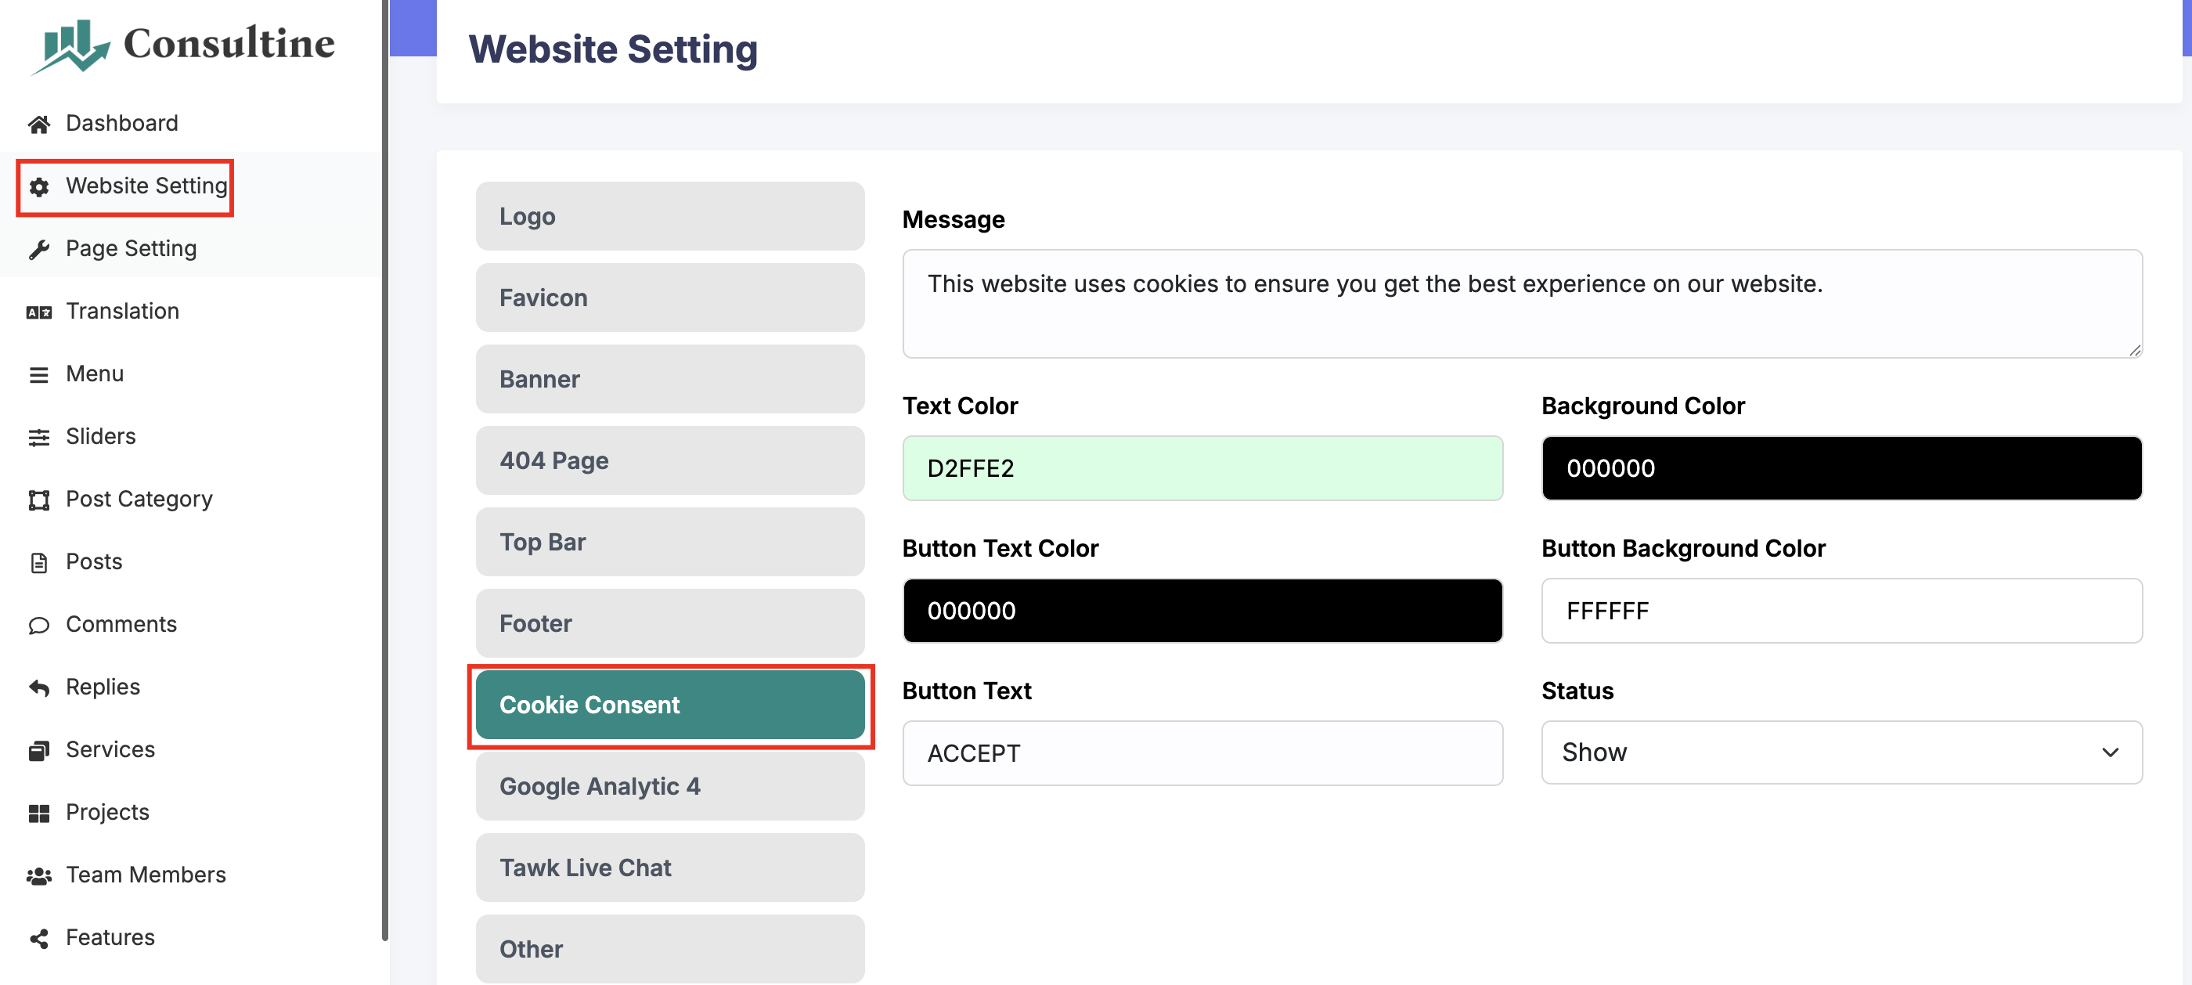Click the Dashboard home icon
This screenshot has height=985, width=2192.
[38, 124]
